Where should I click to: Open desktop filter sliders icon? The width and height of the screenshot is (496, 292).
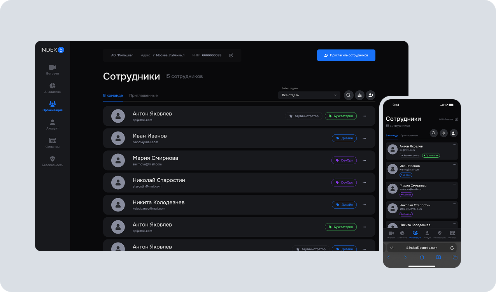point(359,95)
